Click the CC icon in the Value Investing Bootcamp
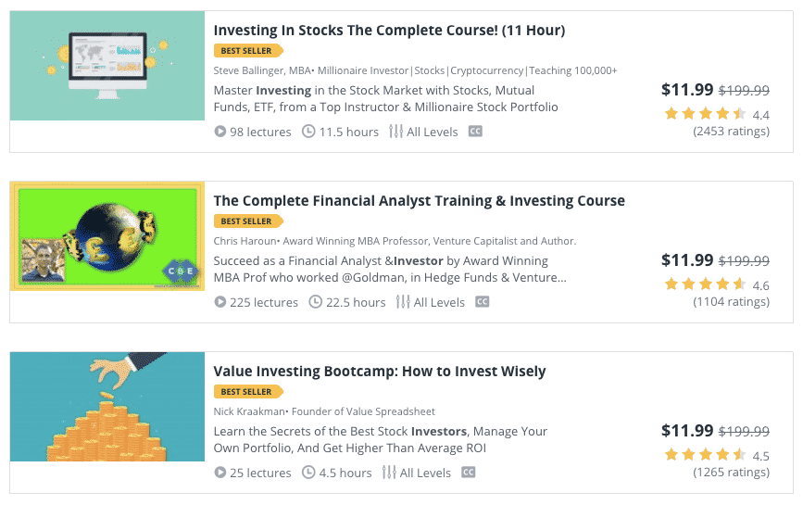Image resolution: width=803 pixels, height=505 pixels. (x=469, y=473)
